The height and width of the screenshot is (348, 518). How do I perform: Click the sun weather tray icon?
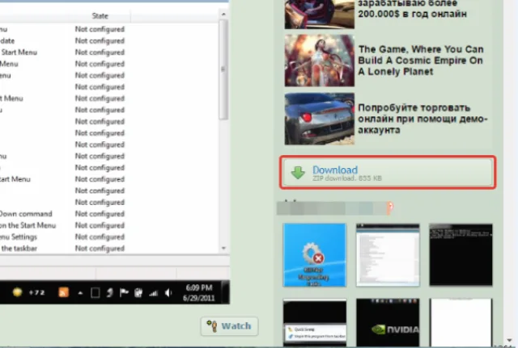(x=17, y=292)
